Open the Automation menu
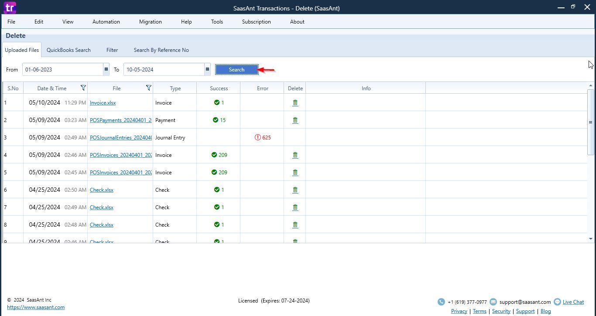This screenshot has height=316, width=596. (x=106, y=22)
